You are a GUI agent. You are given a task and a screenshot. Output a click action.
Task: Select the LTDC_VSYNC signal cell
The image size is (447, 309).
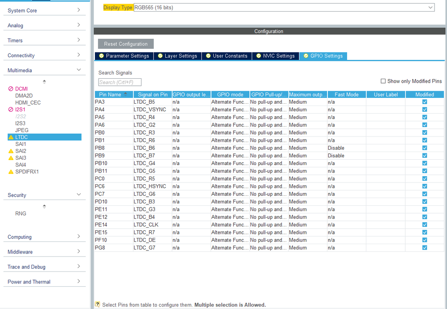[x=153, y=110]
